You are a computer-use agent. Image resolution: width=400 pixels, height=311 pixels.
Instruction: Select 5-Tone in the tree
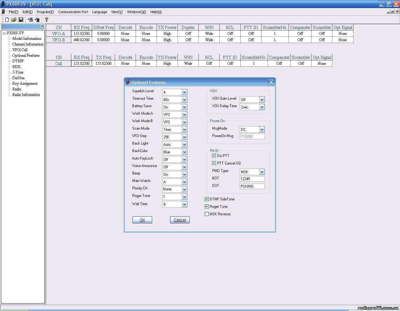tap(17, 72)
